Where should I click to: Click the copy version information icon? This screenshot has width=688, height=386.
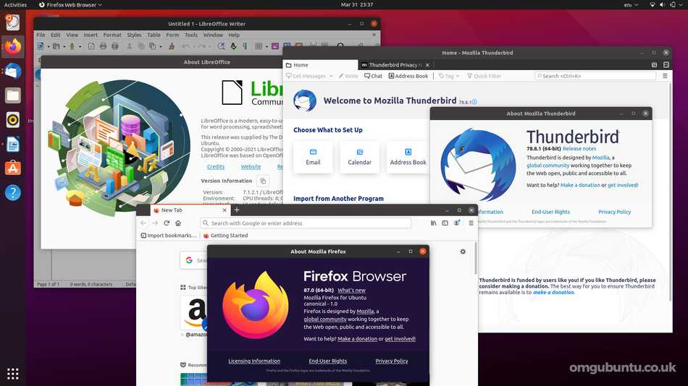tap(263, 181)
